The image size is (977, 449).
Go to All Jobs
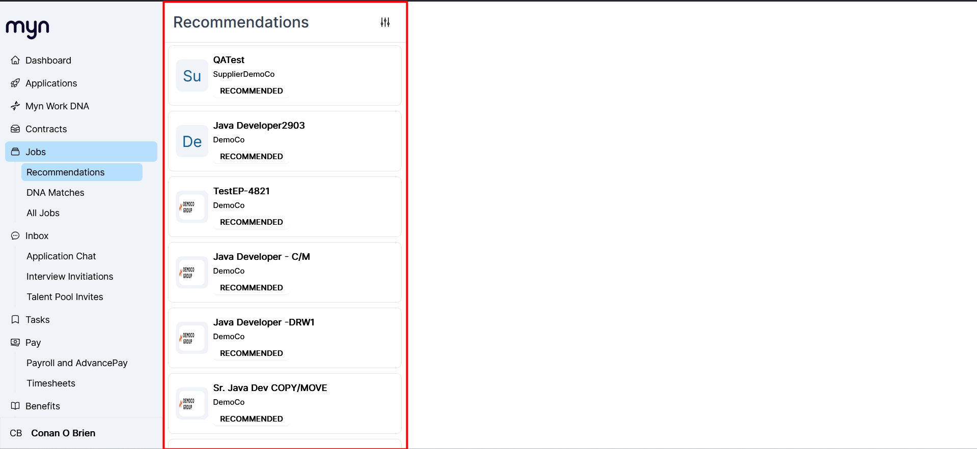coord(43,213)
